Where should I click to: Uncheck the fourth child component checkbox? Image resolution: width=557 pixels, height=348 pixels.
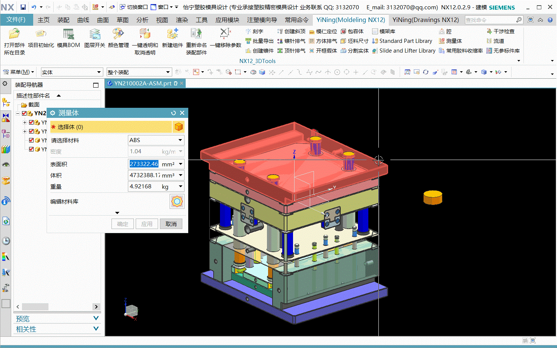pos(31,149)
